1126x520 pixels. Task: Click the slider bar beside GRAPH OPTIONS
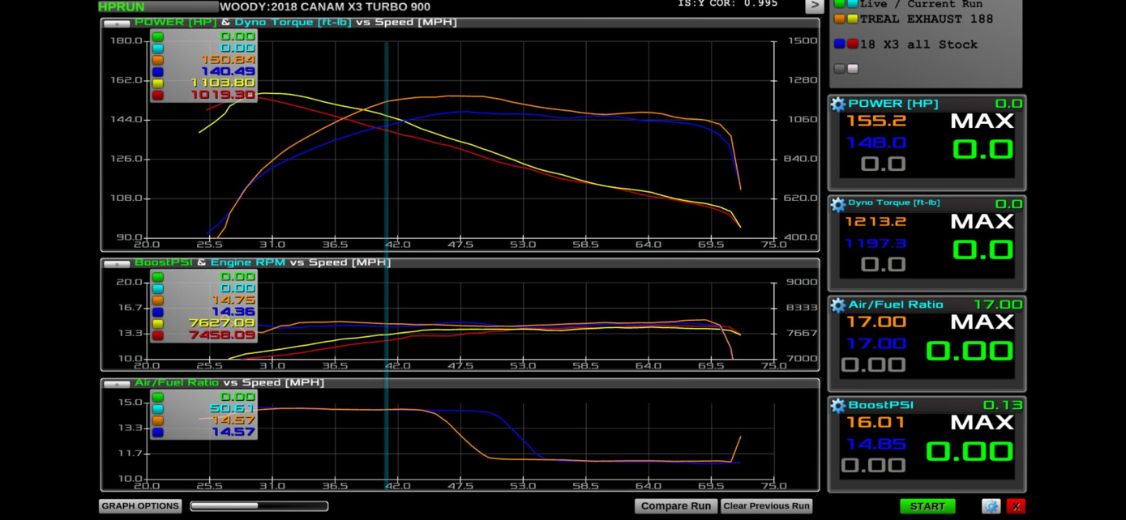pyautogui.click(x=259, y=506)
